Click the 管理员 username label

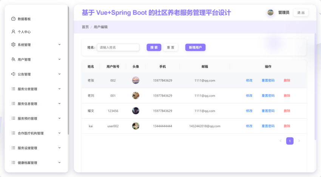click(284, 12)
